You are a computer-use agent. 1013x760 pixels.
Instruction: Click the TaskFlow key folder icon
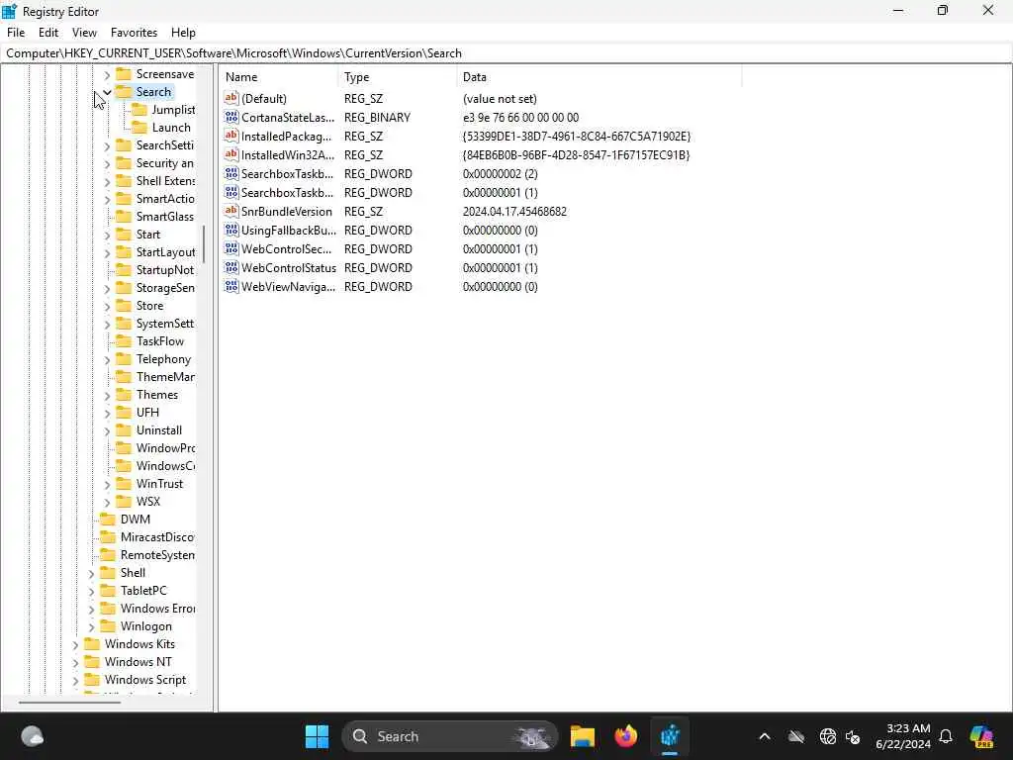pos(124,341)
